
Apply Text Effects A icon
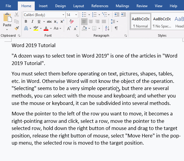coord(26,28)
